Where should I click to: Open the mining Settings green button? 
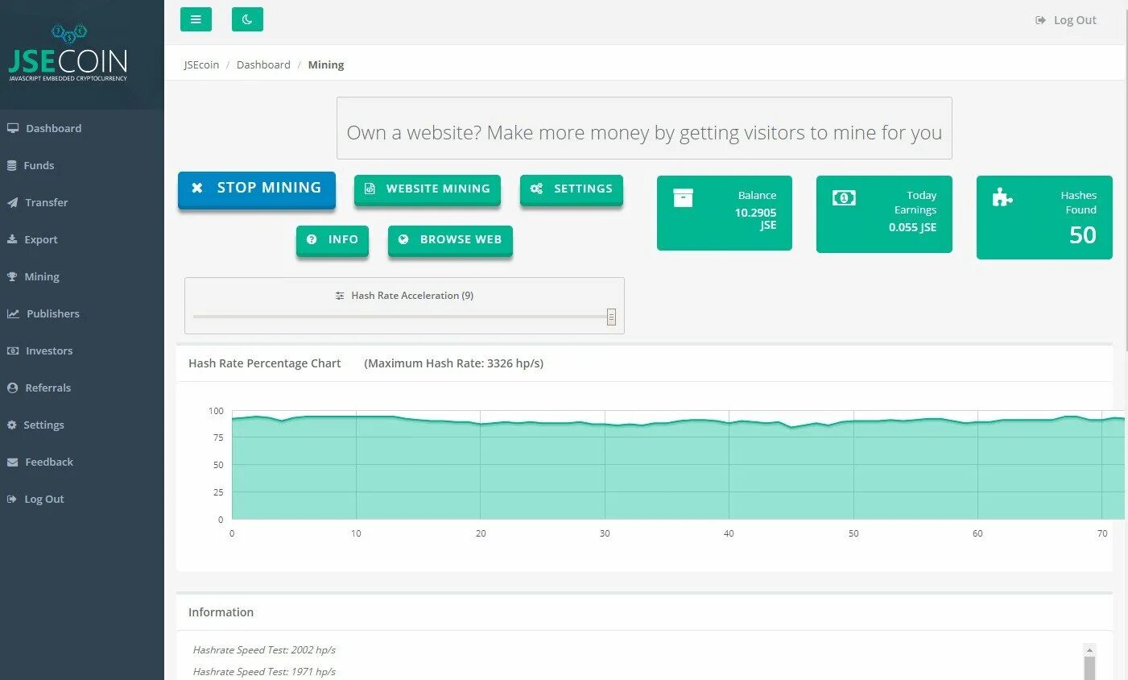click(572, 189)
